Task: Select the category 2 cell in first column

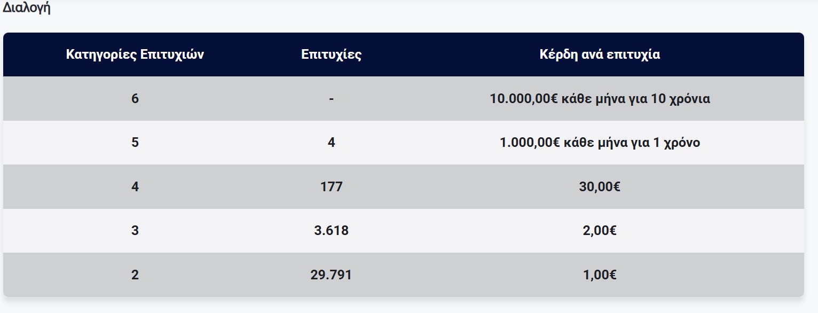Action: coord(135,275)
